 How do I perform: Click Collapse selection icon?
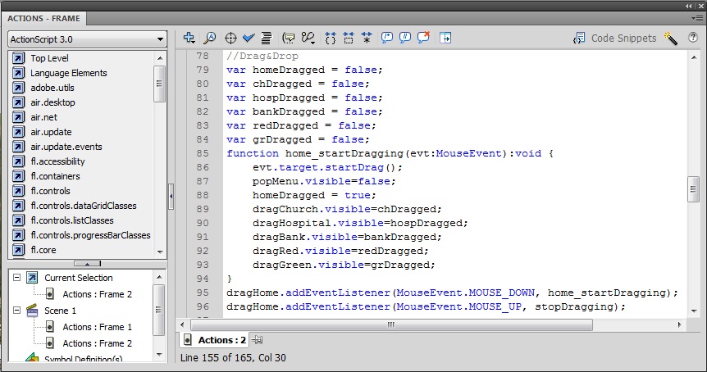(x=349, y=38)
